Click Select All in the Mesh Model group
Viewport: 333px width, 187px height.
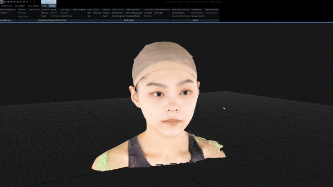pos(107,10)
